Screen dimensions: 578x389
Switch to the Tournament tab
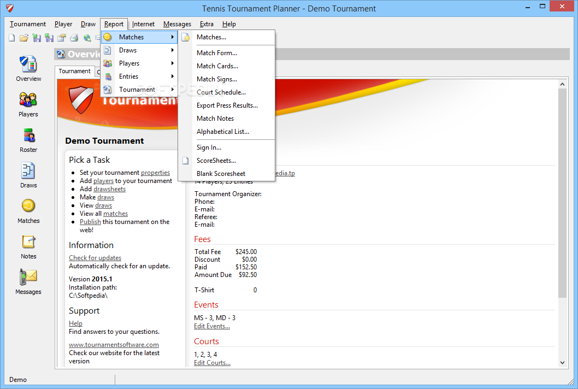pos(74,71)
